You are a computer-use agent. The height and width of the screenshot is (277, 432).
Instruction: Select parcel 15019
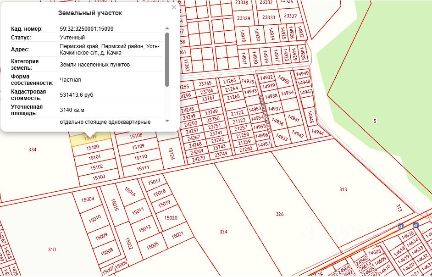(165, 204)
